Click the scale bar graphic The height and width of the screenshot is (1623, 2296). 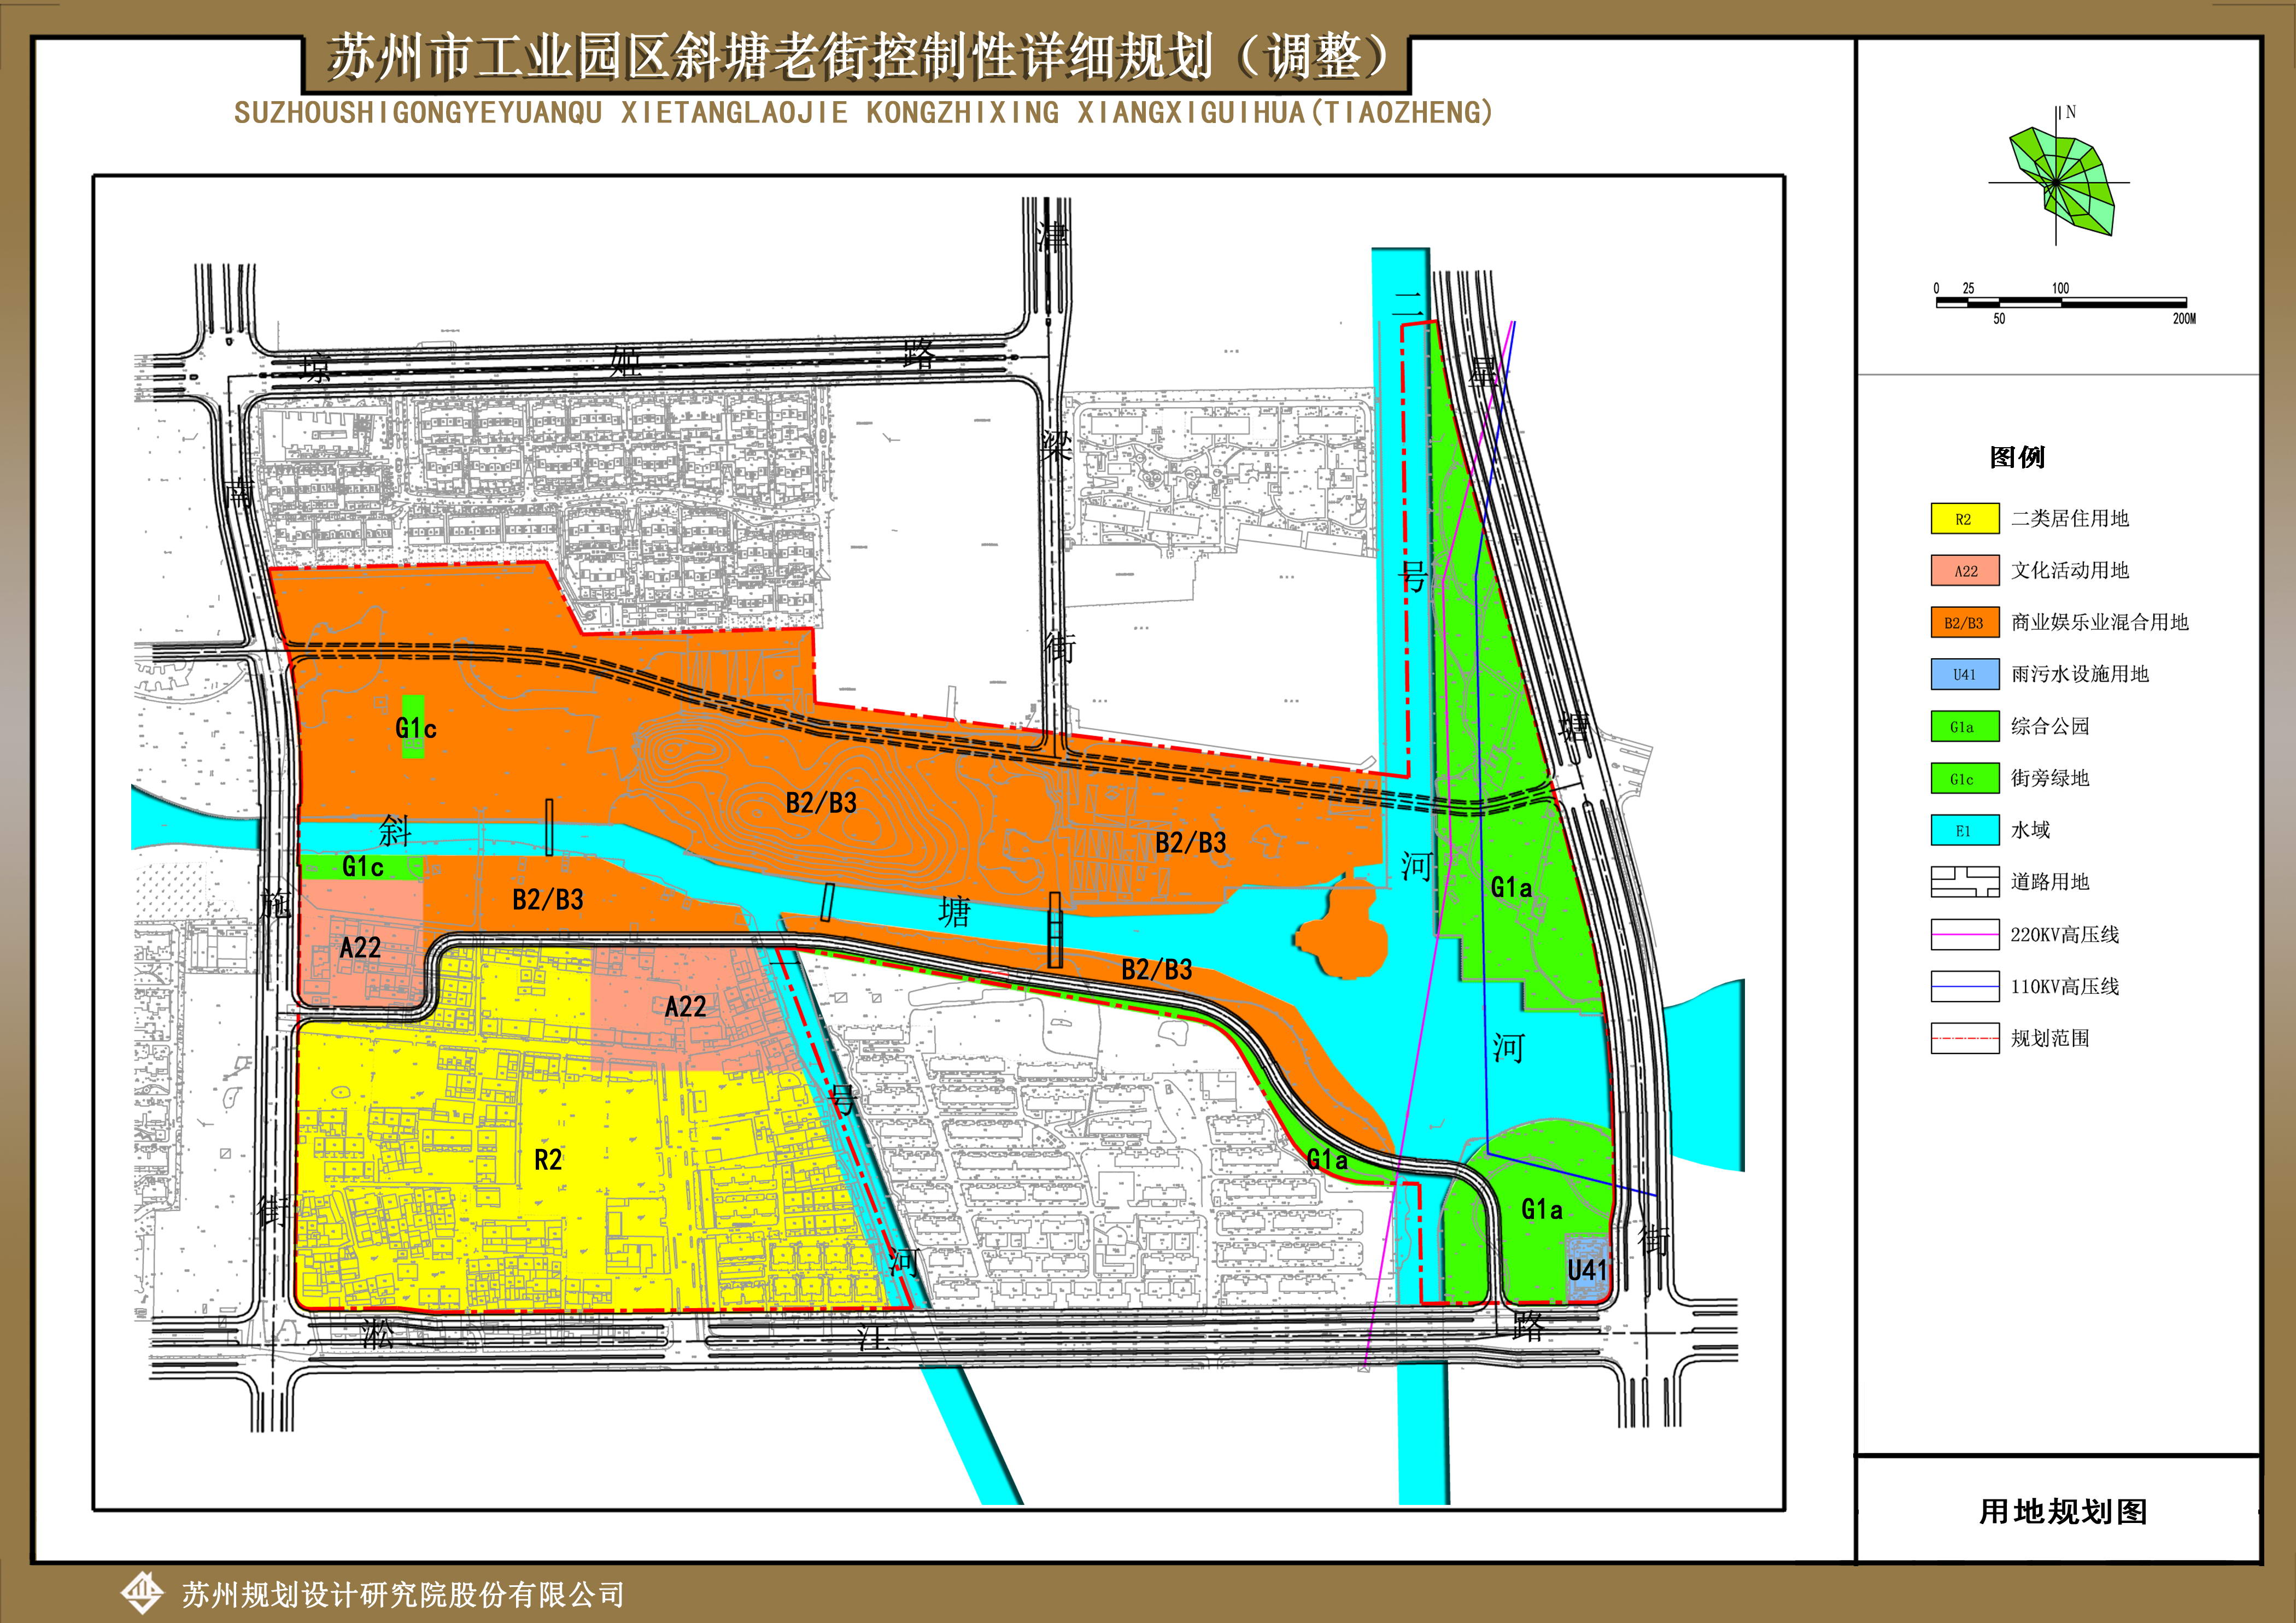[2061, 302]
